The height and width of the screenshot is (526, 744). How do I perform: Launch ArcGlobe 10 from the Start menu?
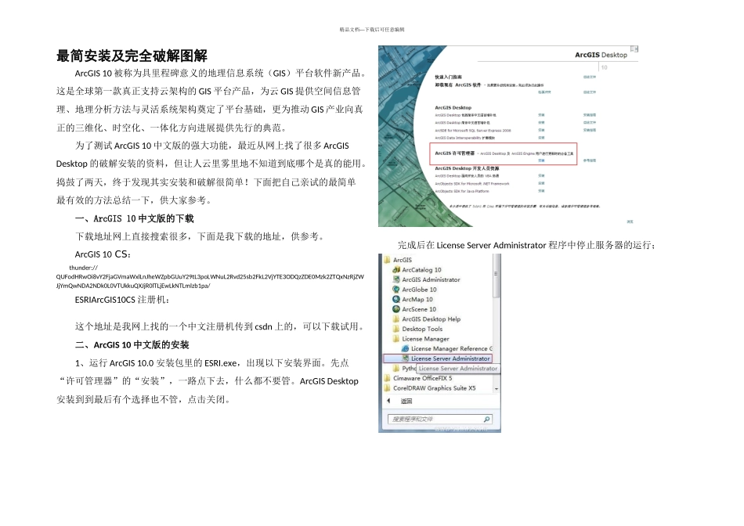[415, 290]
